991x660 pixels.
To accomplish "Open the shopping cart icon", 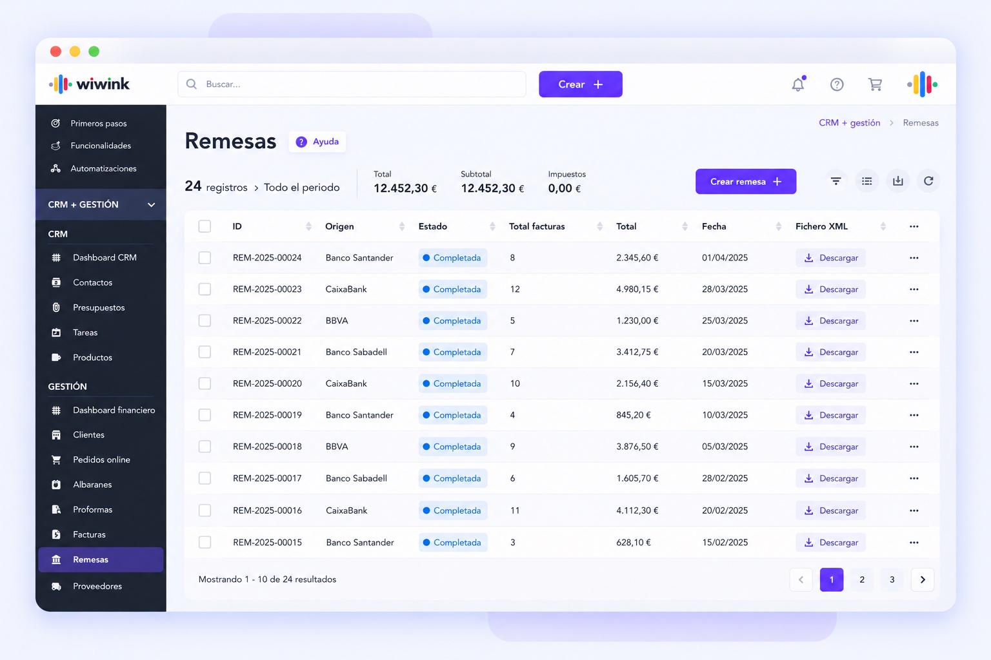I will click(875, 84).
